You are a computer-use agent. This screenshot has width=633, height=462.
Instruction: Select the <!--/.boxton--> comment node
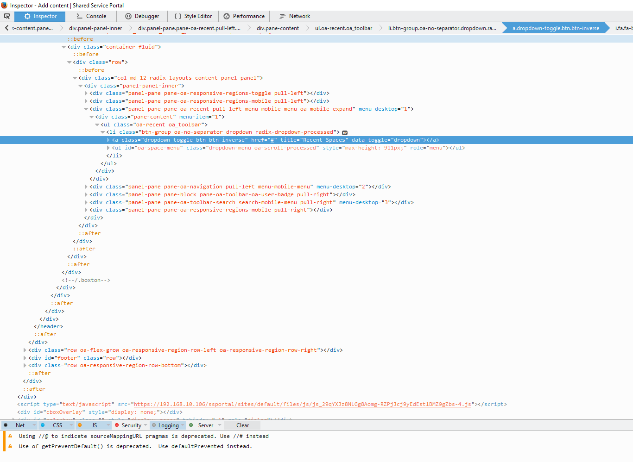[x=86, y=280]
